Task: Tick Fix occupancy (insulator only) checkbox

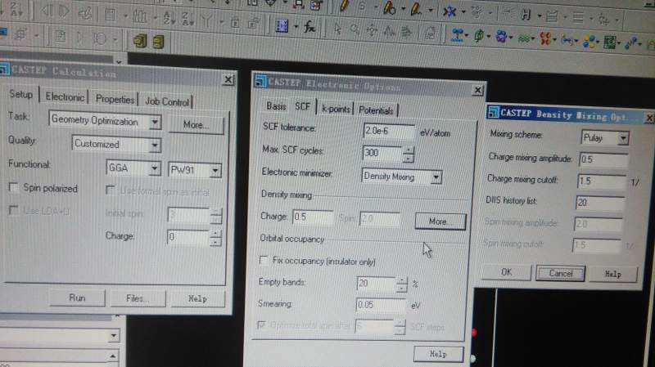Action: coord(264,261)
